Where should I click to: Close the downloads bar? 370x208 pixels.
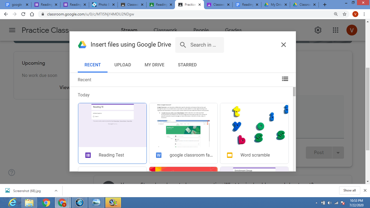(365, 190)
